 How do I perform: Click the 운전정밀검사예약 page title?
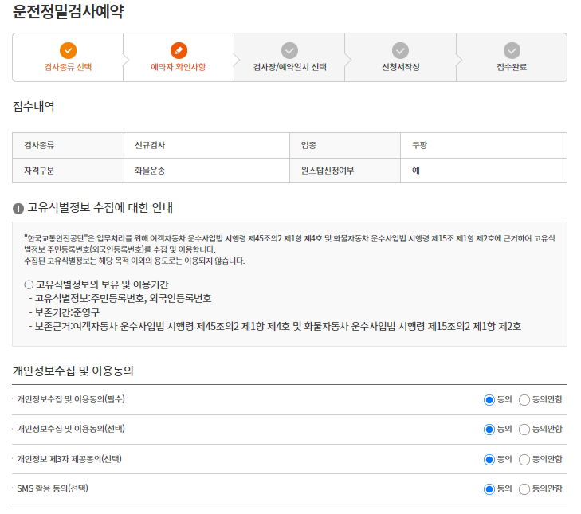pos(69,11)
